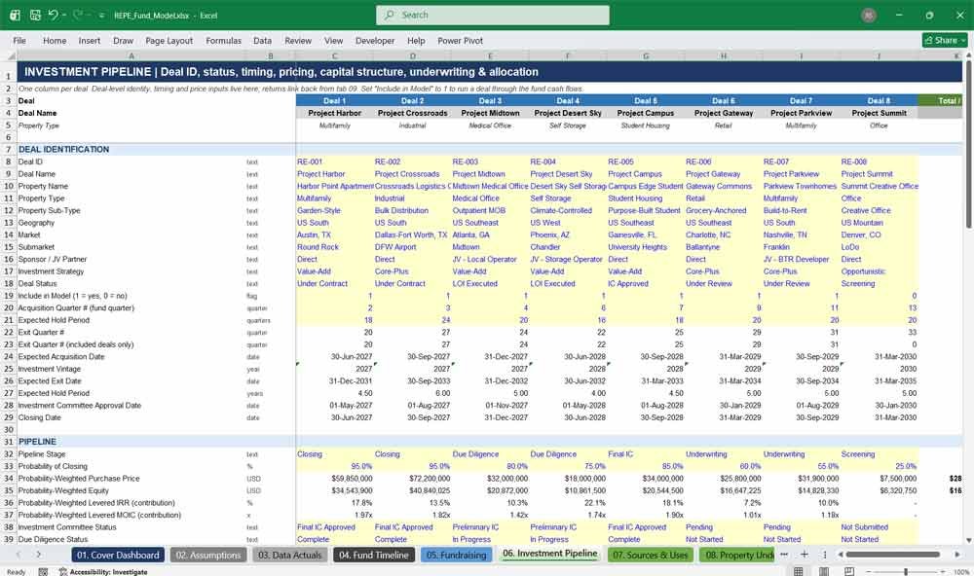Click the horizontal scroll right arrow

coord(957,555)
